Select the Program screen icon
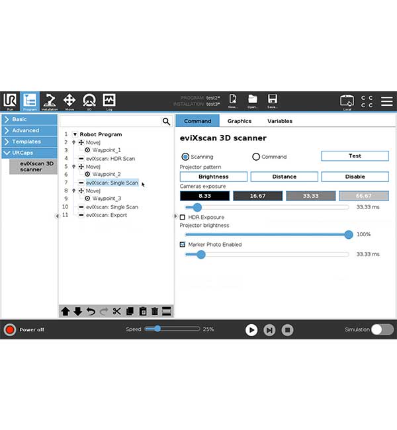This screenshot has height=430, width=397. coord(30,101)
